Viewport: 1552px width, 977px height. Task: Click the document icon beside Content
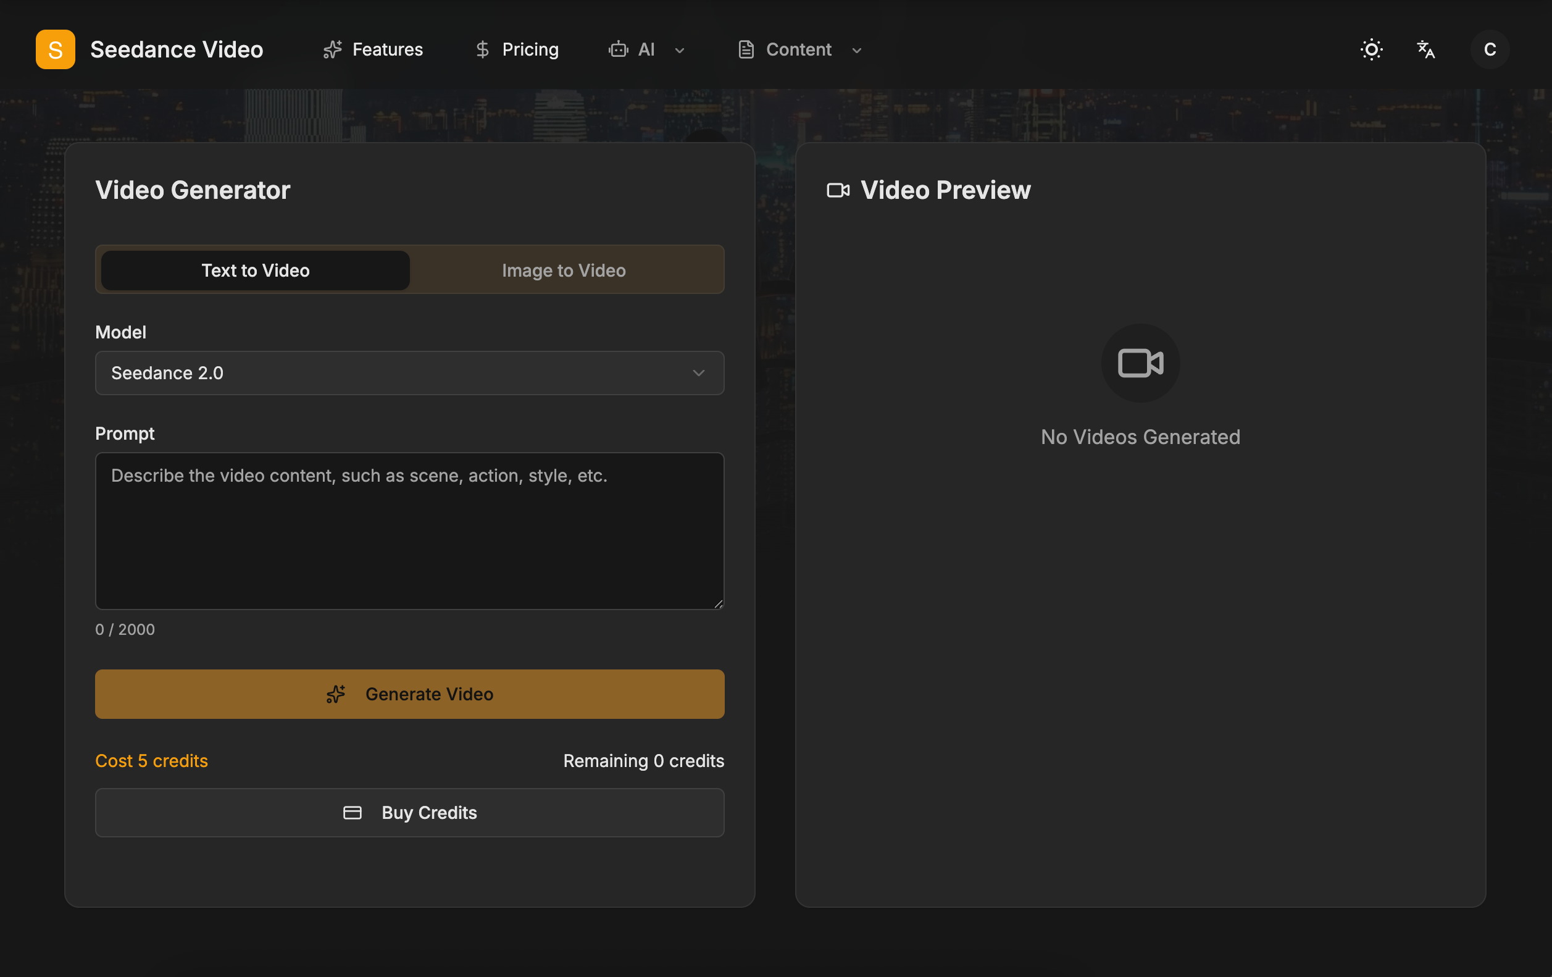pyautogui.click(x=746, y=49)
